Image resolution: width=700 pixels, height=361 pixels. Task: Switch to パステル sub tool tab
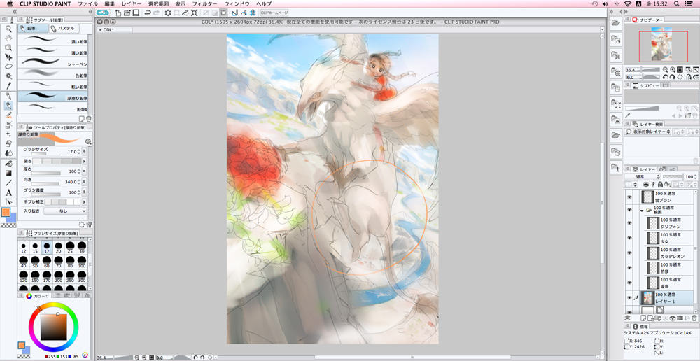[64, 29]
